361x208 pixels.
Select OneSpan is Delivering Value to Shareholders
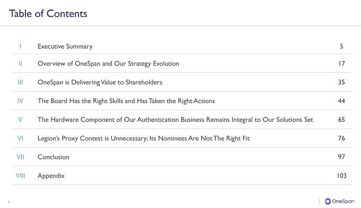coord(100,82)
